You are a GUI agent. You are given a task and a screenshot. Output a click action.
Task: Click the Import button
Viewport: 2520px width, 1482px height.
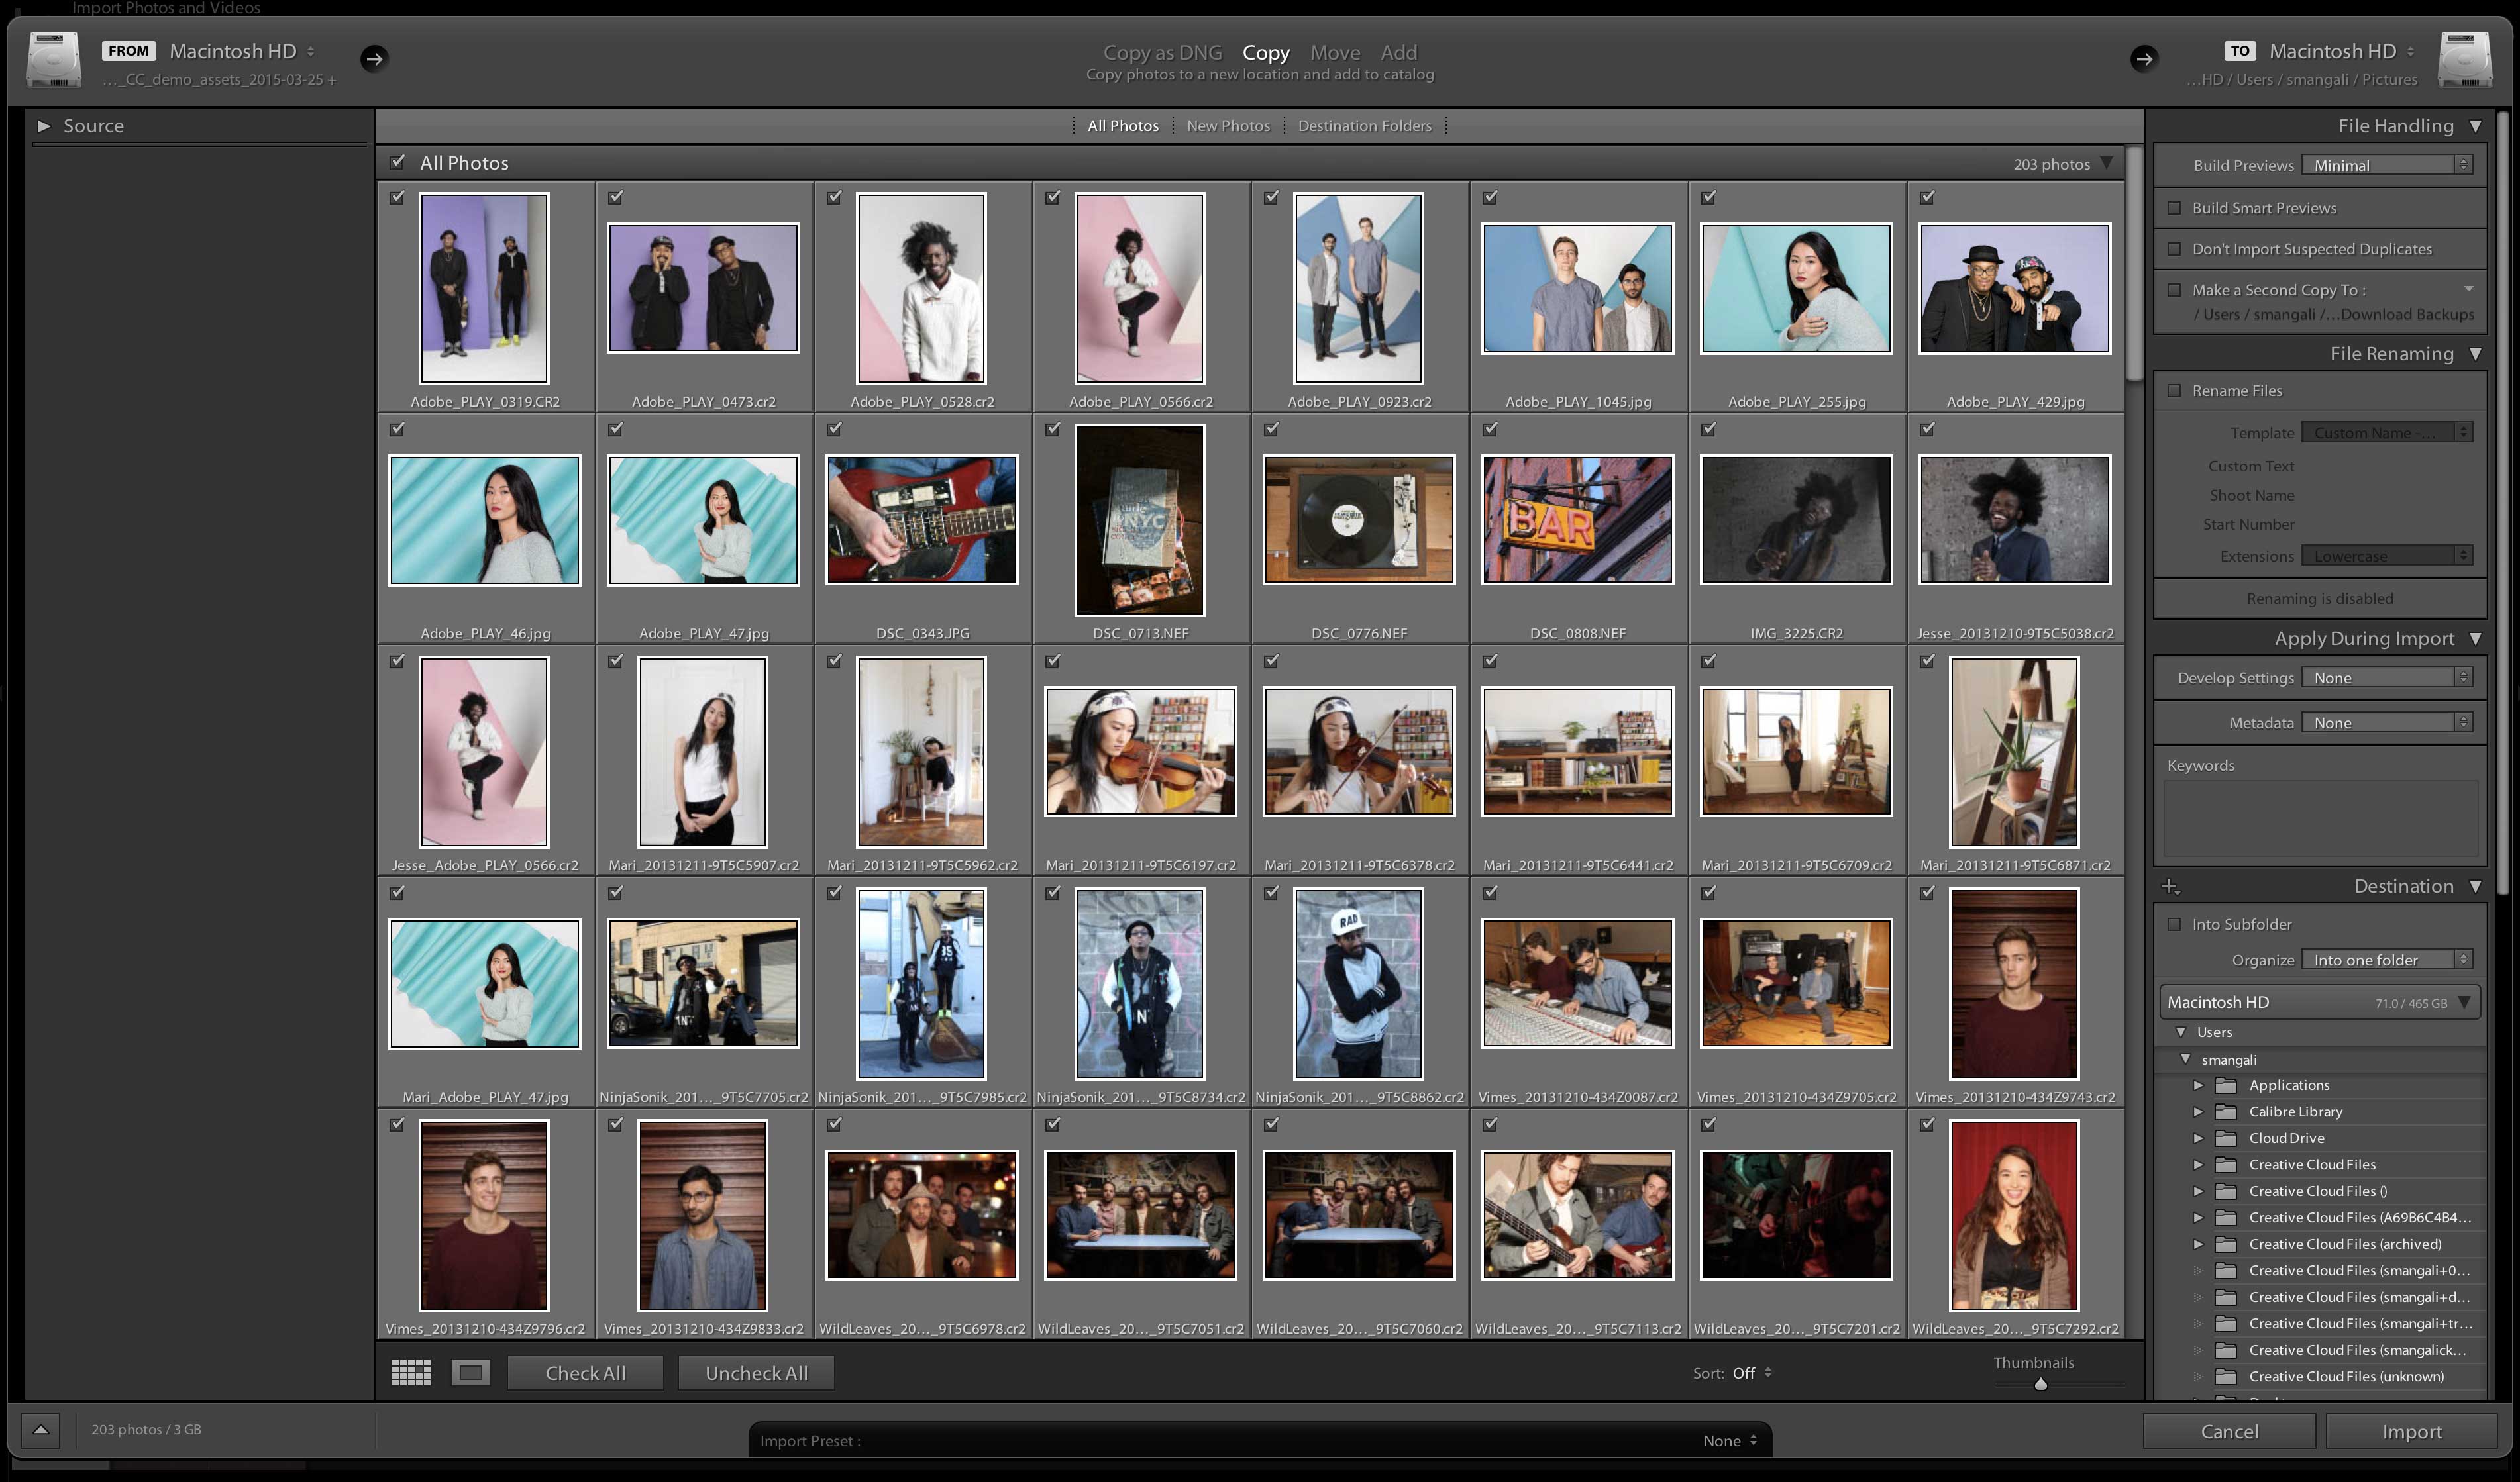[x=2411, y=1431]
